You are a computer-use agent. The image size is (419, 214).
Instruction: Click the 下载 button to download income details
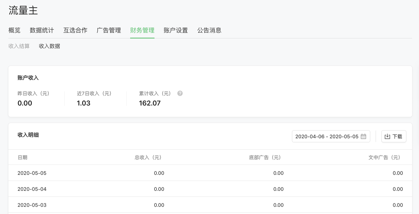tap(394, 136)
